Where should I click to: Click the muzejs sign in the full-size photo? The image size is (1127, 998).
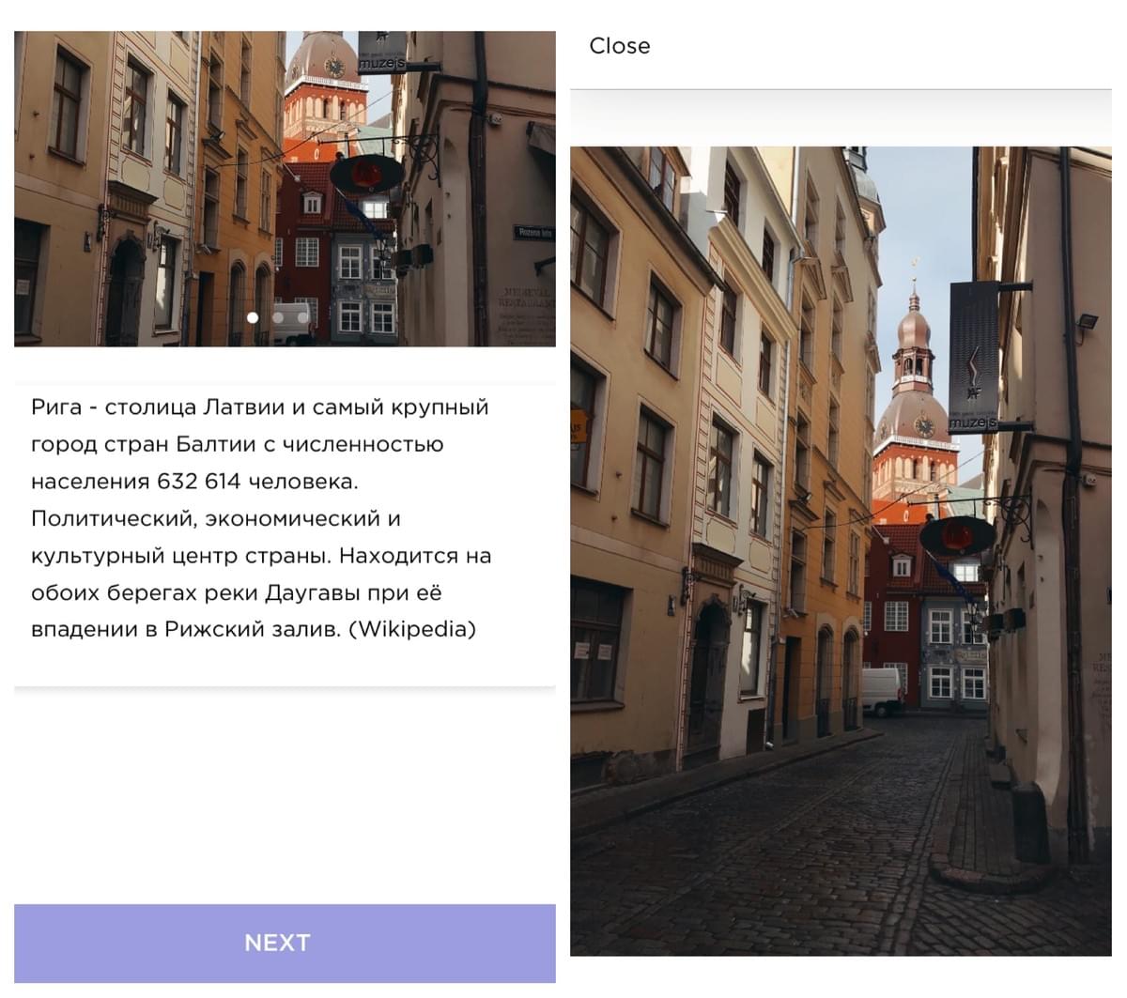973,358
